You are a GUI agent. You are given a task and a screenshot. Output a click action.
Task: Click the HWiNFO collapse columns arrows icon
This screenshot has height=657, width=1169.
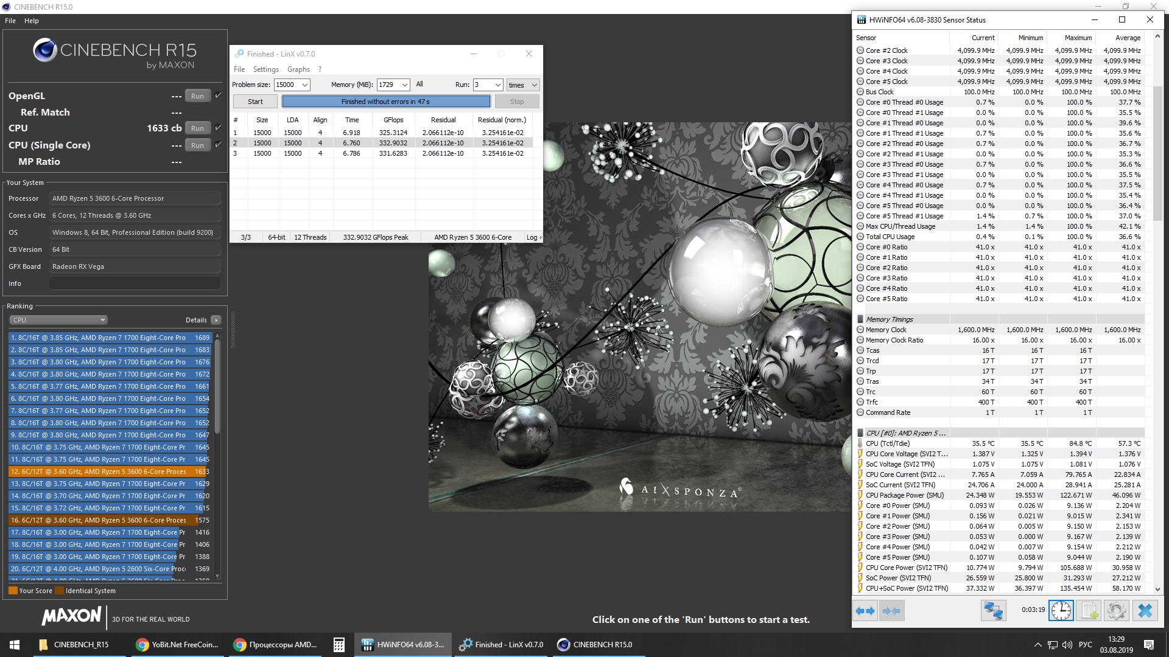[x=891, y=610]
